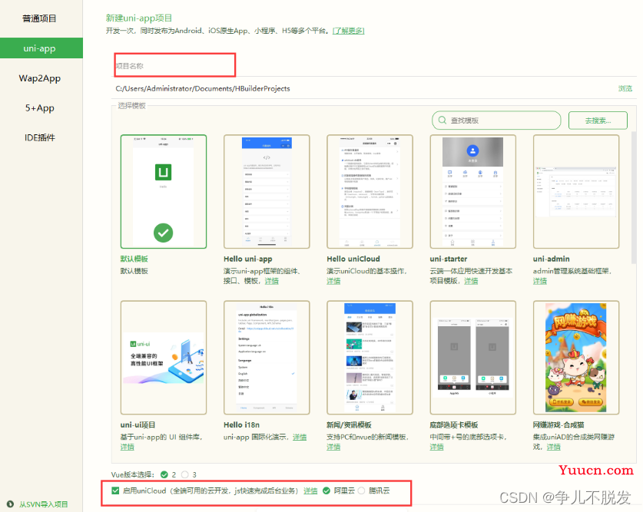This screenshot has height=512, width=643.
Task: Click the 查找模板 search box
Action: tap(496, 121)
